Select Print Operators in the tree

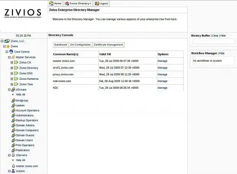[x=25, y=145]
